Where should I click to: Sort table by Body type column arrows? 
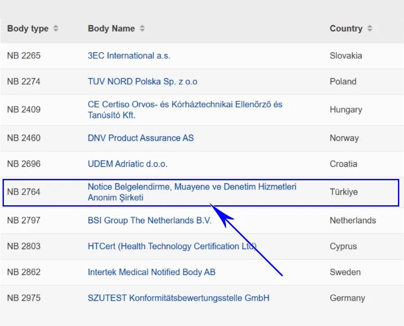click(x=56, y=28)
